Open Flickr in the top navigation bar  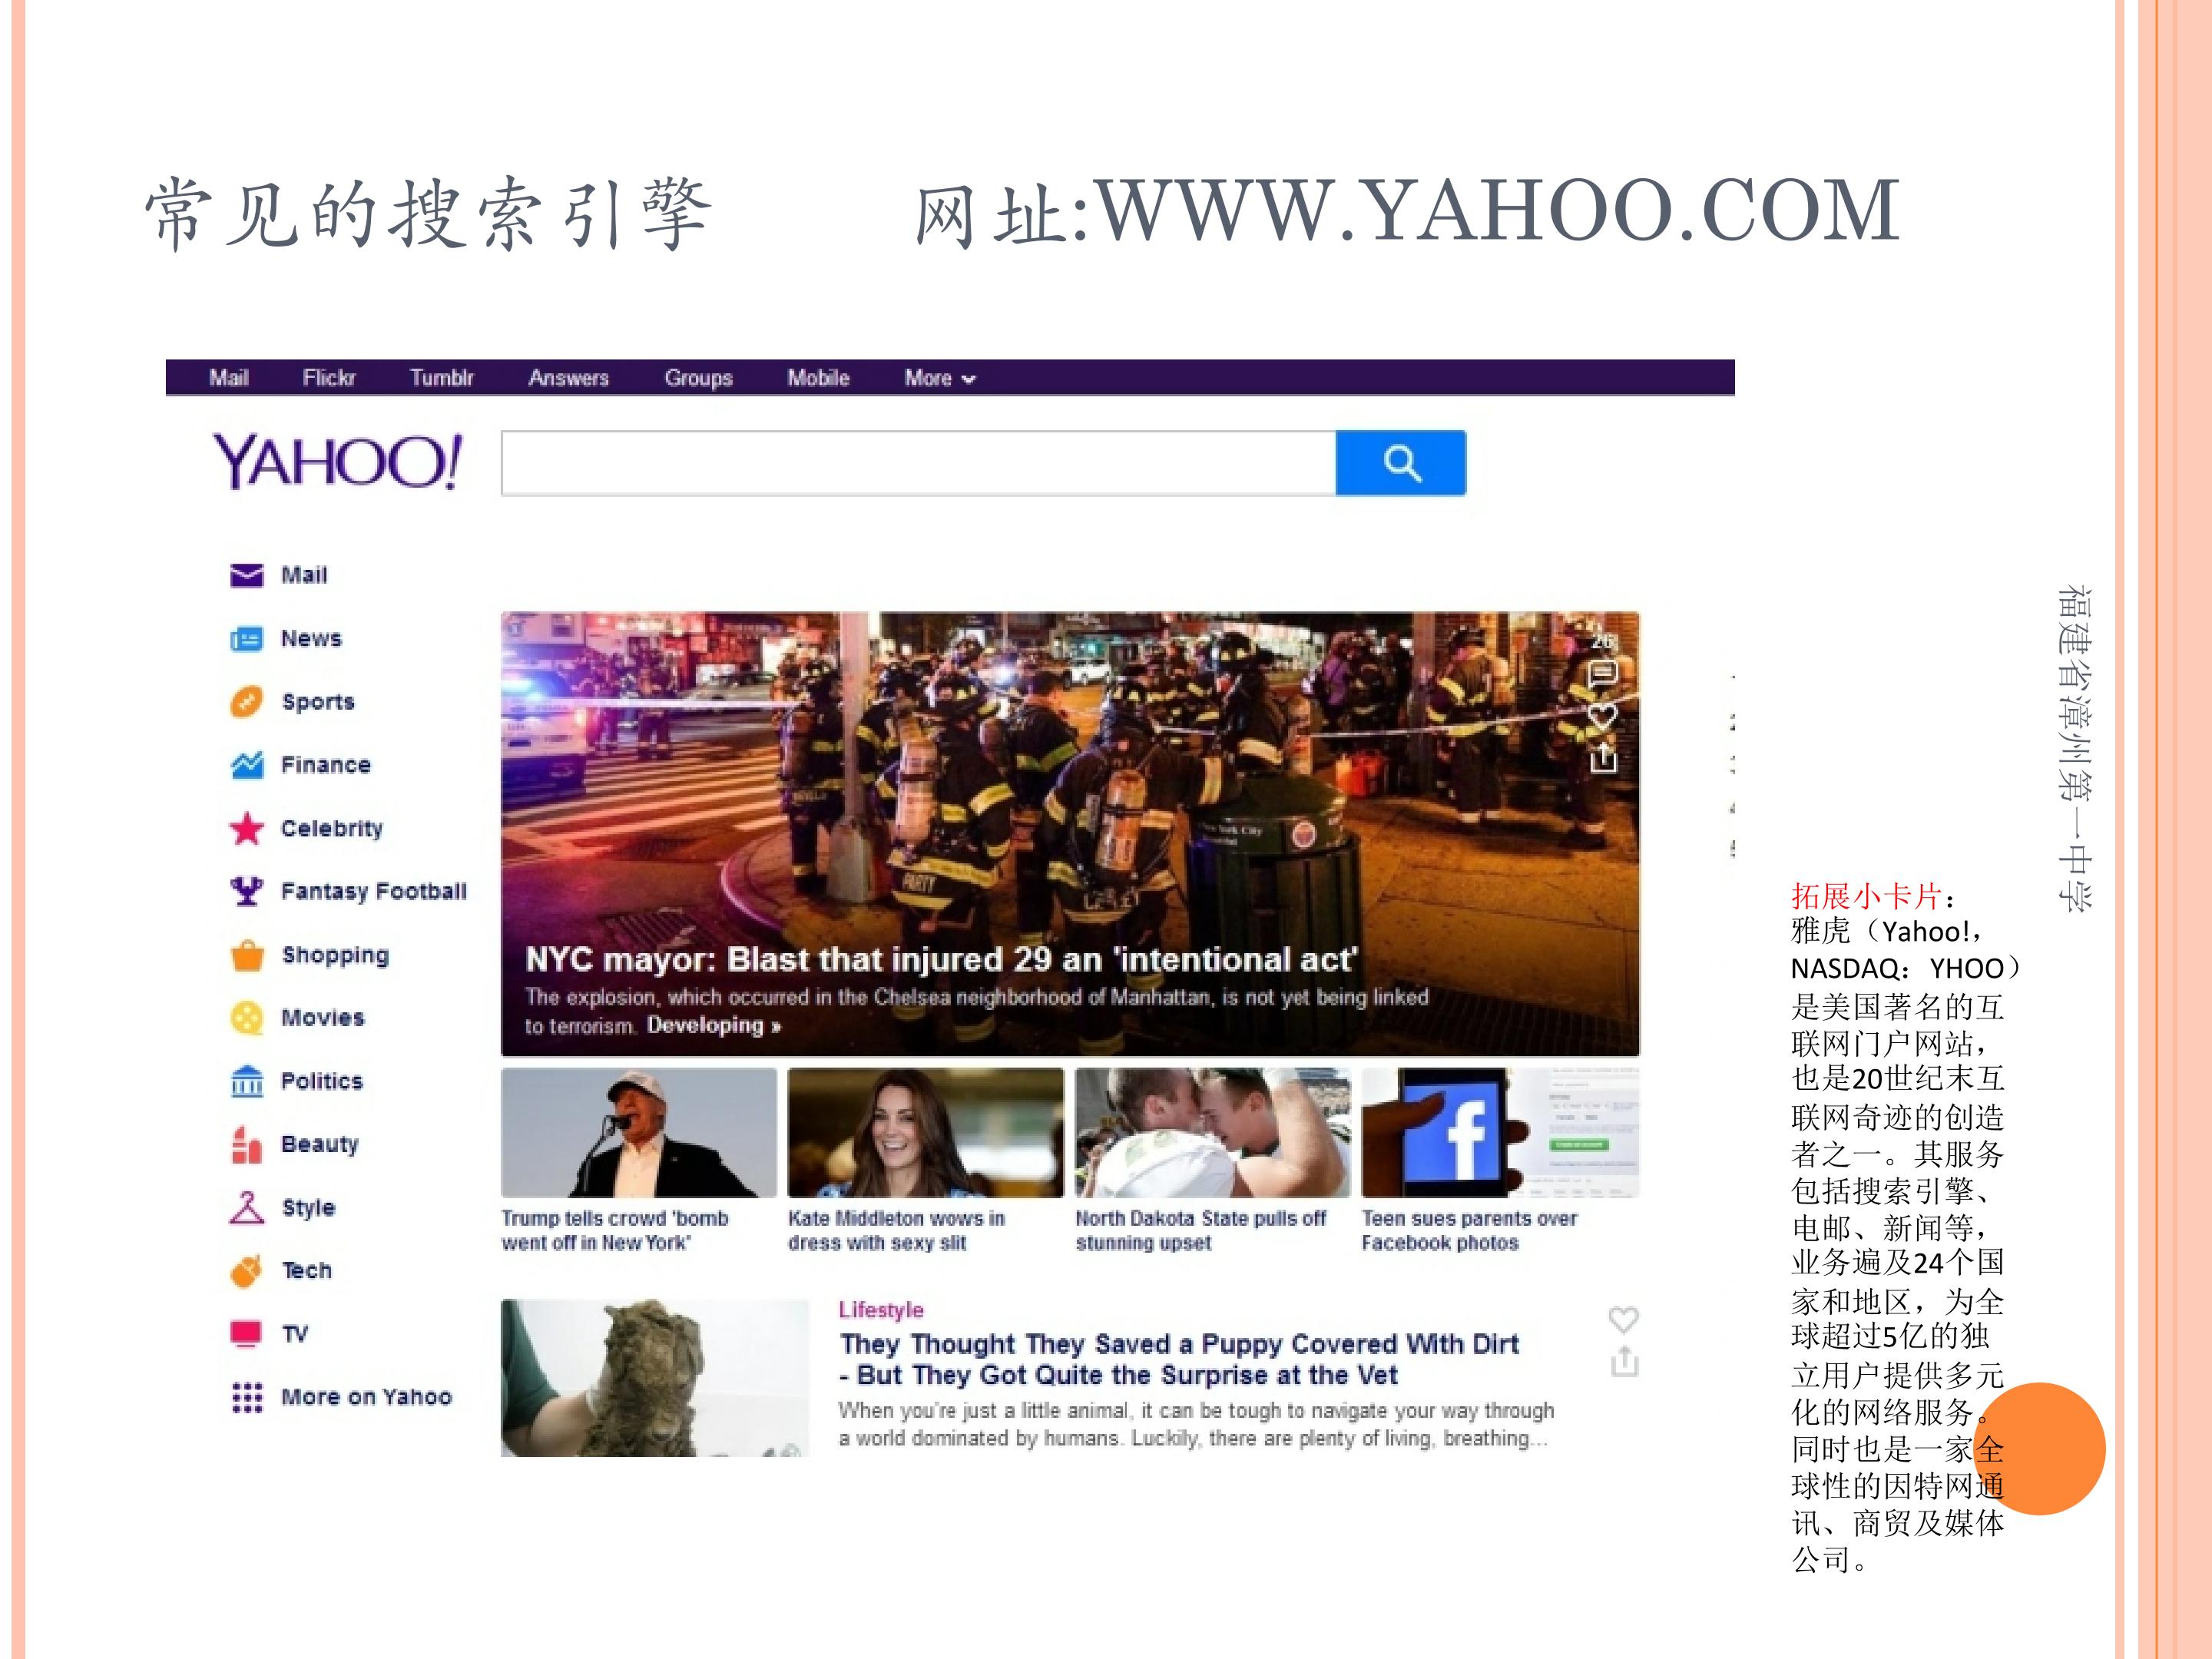click(328, 378)
